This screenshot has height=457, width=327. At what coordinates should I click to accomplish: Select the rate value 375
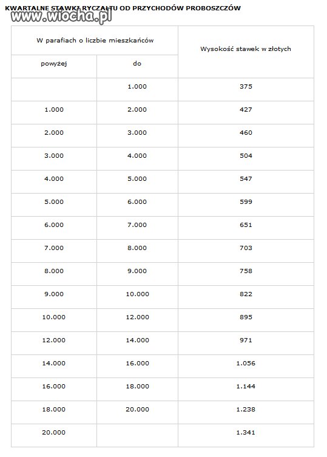click(x=246, y=87)
